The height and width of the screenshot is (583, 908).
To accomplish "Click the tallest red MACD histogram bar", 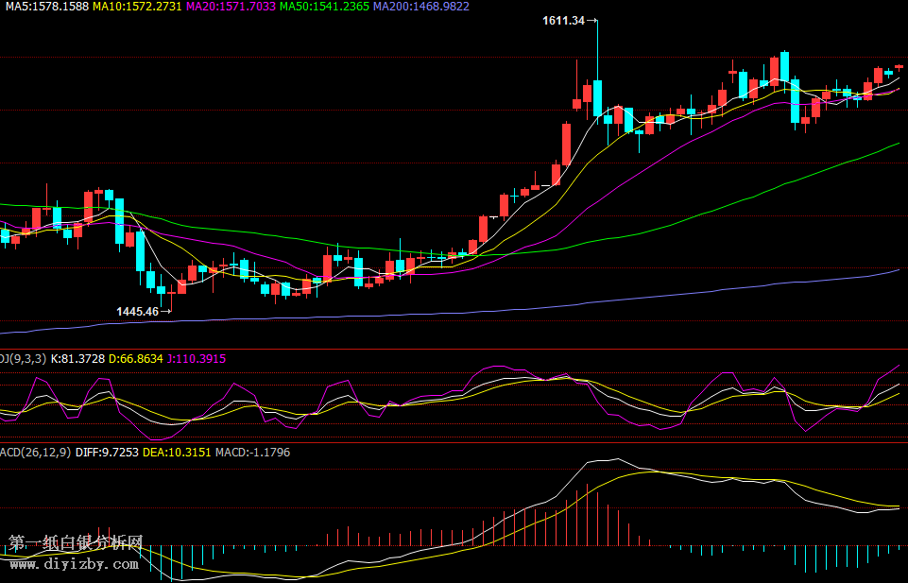I will click(587, 516).
